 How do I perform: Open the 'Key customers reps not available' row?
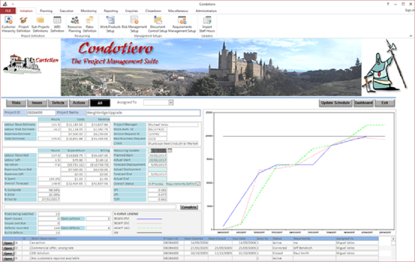pyautogui.click(x=8, y=259)
